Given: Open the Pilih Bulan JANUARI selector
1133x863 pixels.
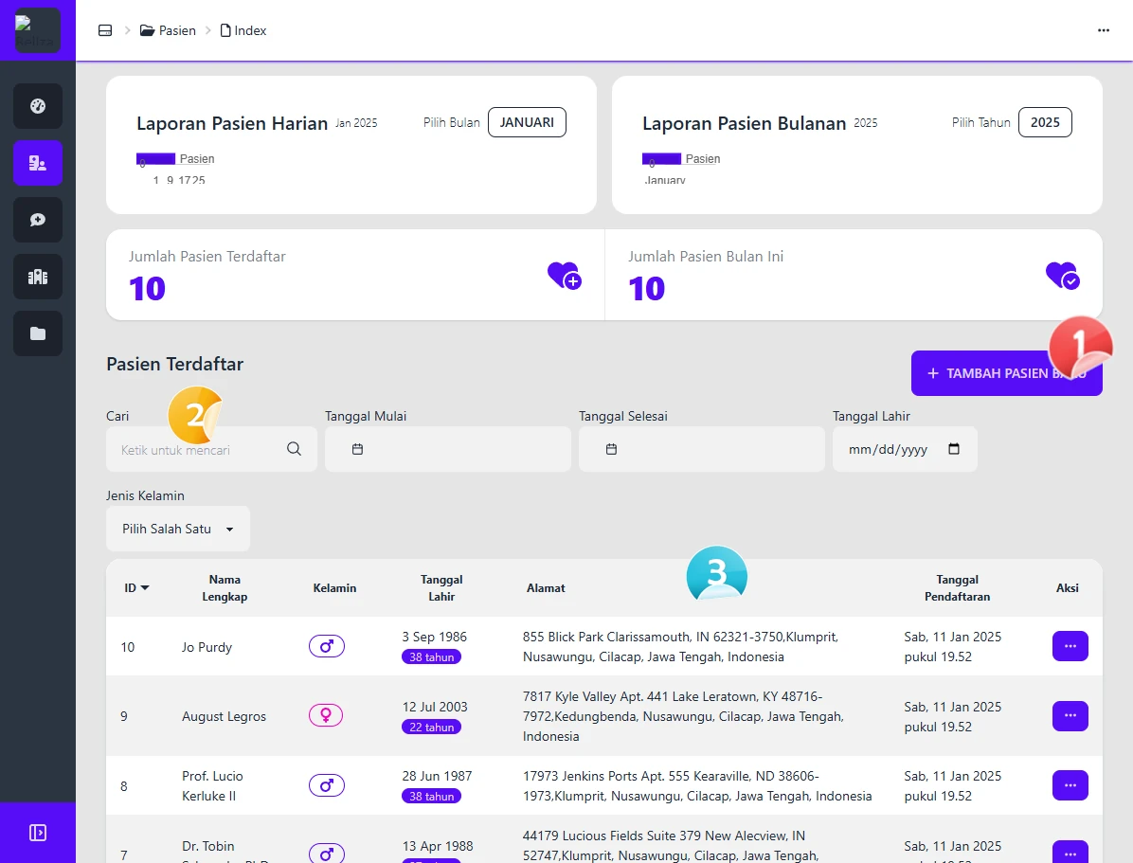Looking at the screenshot, I should 527,122.
